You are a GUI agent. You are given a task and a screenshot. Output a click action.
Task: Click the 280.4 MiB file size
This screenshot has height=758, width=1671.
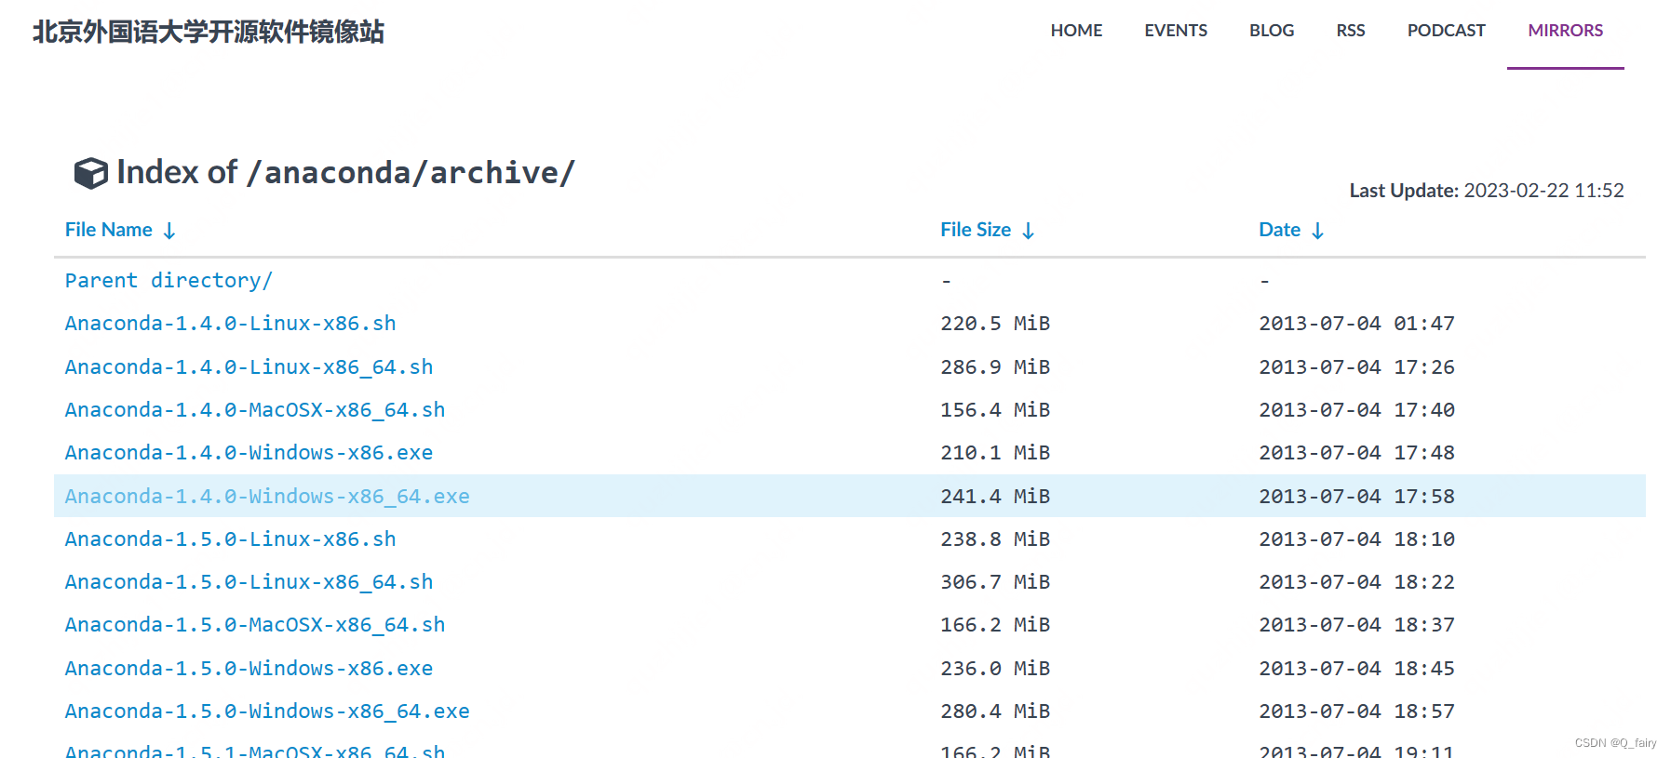[x=995, y=711]
